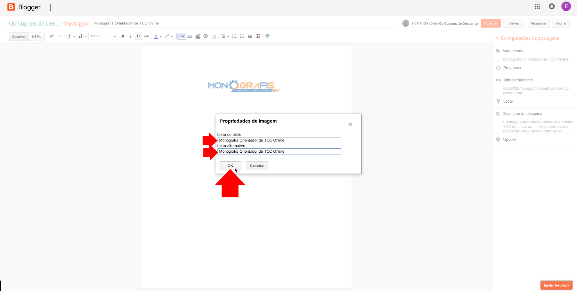
Task: Click the permalink URL text
Action: [537, 90]
